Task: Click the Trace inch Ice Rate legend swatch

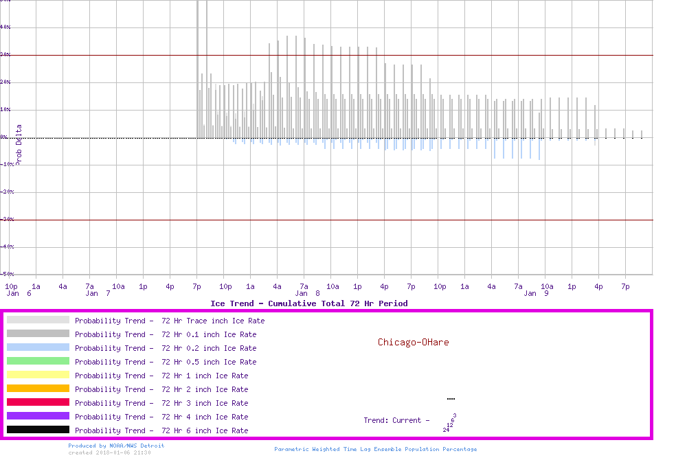Action: 38,320
